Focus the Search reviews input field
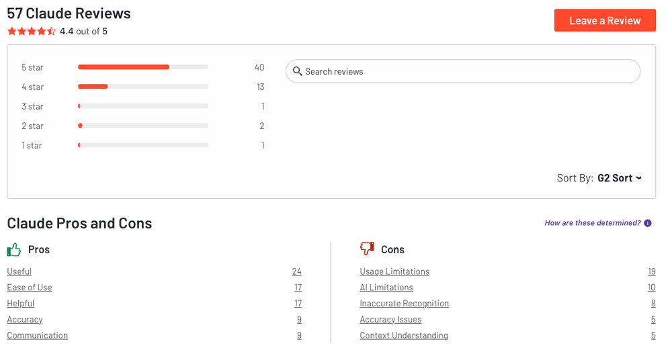Screen dimensions: 672x348 point(463,71)
